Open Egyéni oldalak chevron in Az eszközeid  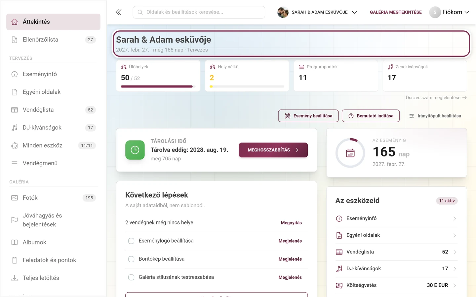point(455,235)
